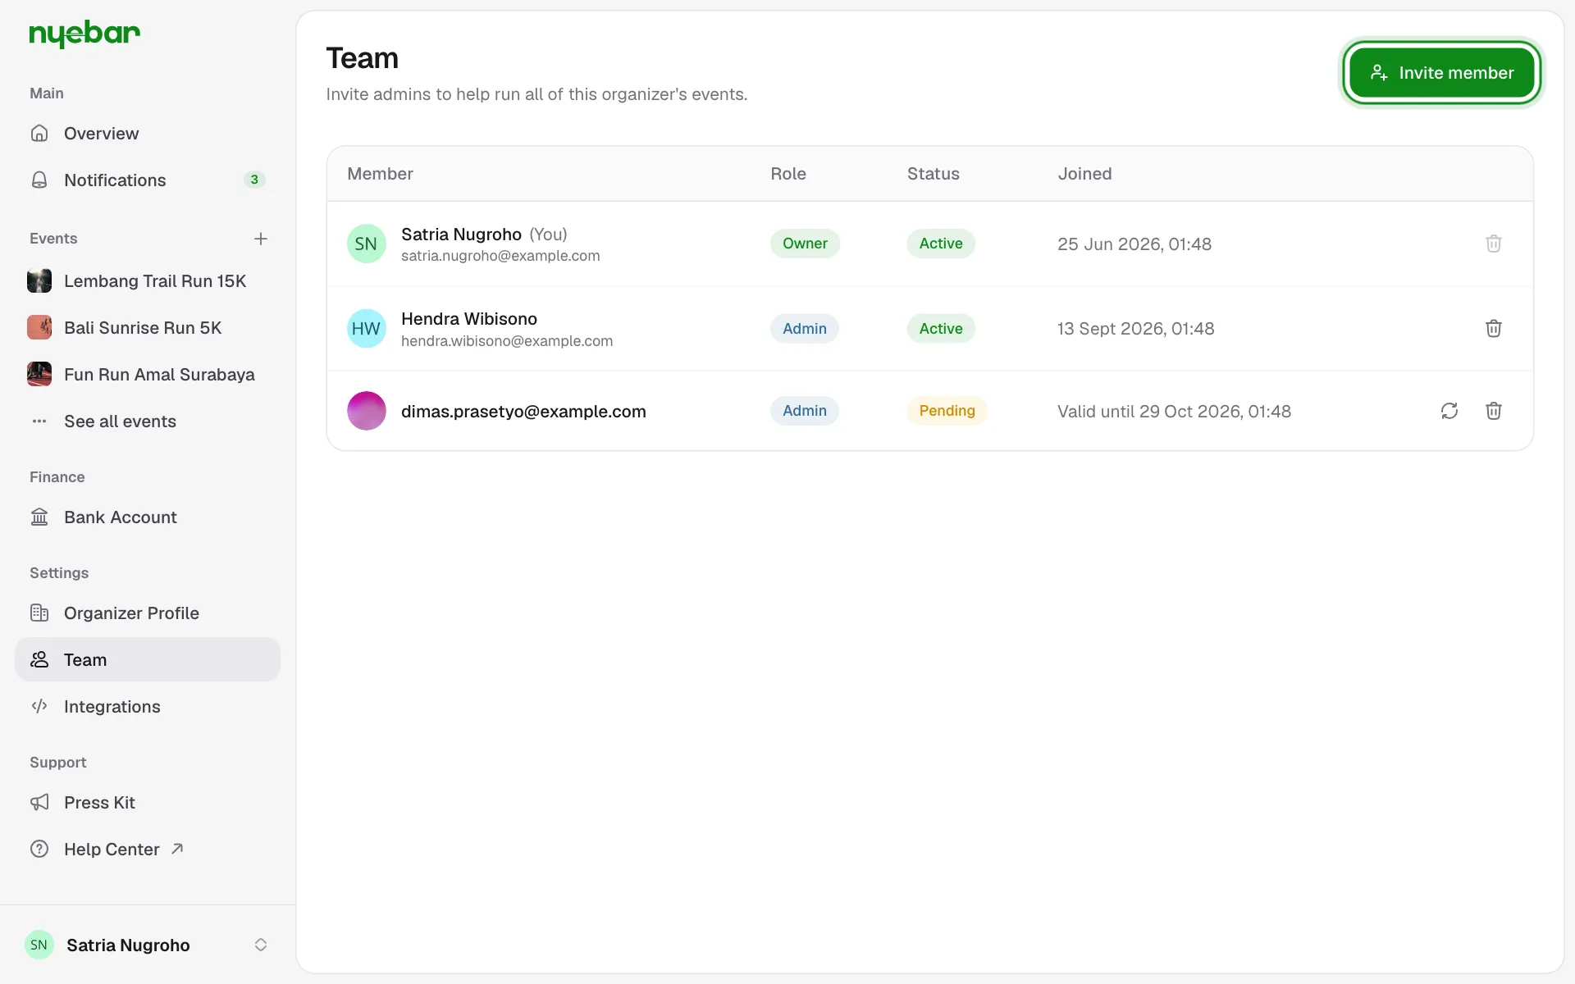Click the Pending status badge
Screen dimensions: 1575x984
coord(947,411)
